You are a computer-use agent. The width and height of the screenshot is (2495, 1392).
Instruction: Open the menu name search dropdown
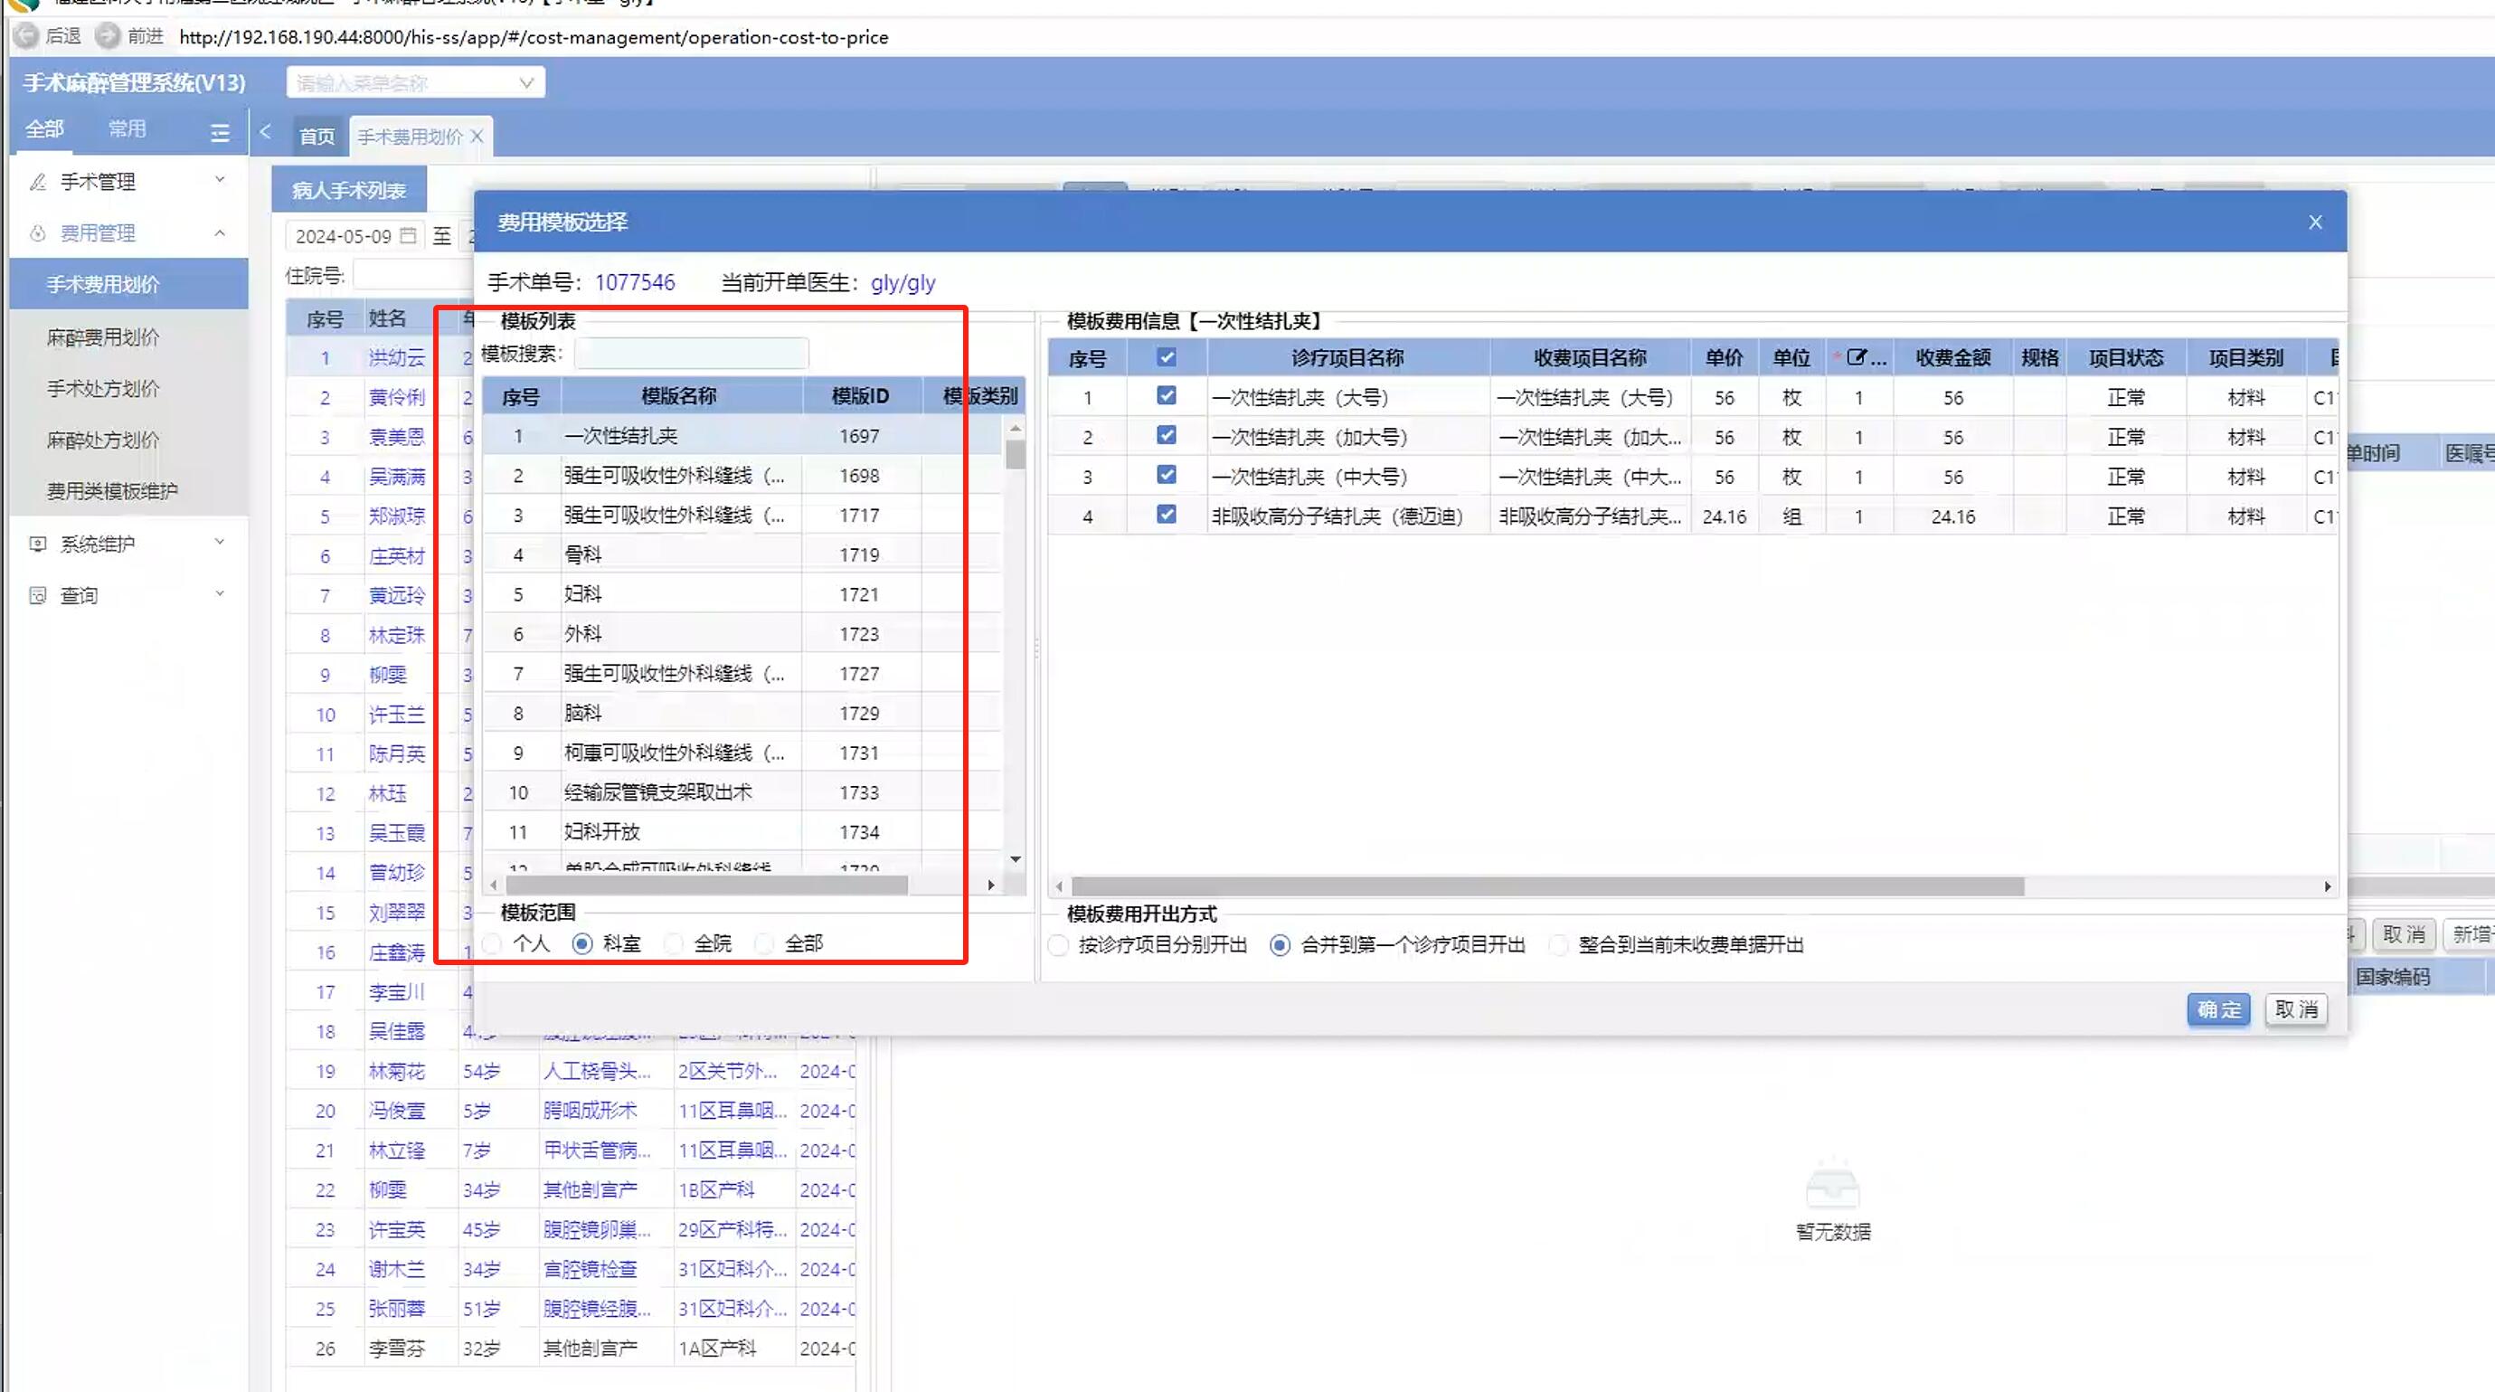pos(415,82)
